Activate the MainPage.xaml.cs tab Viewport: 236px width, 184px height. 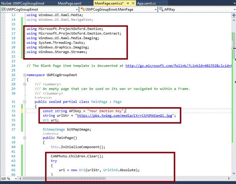[109, 3]
